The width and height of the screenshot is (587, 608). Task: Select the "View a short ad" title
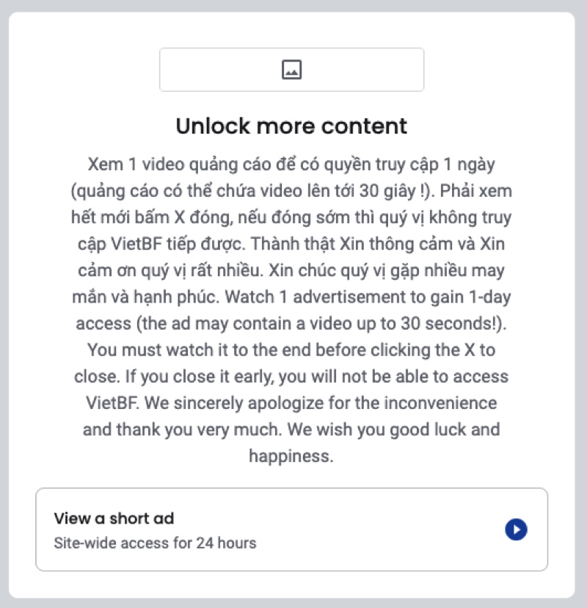114,518
